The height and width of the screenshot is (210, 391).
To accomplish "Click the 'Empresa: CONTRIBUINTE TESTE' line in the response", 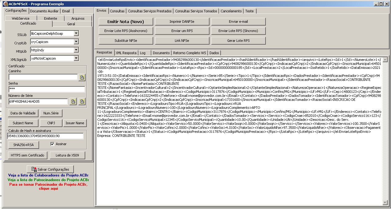I will pos(121,136).
